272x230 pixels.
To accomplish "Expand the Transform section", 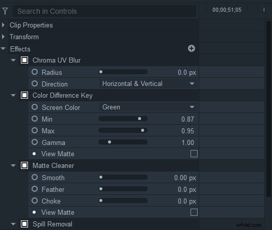I will [3, 37].
